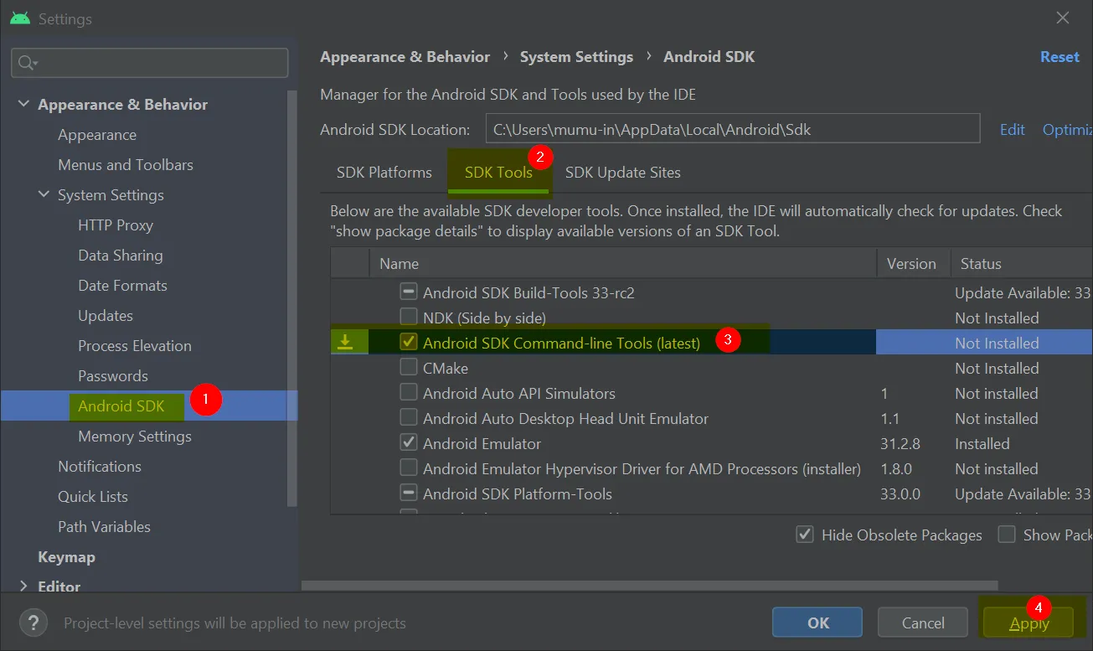
Task: Open Date Formats settings
Action: click(122, 286)
